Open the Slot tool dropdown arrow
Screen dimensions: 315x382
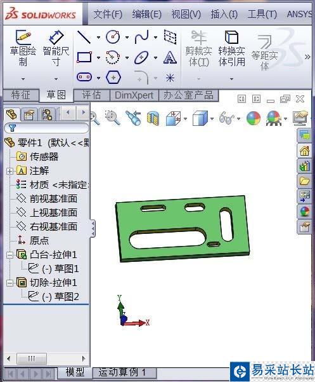[x=98, y=78]
